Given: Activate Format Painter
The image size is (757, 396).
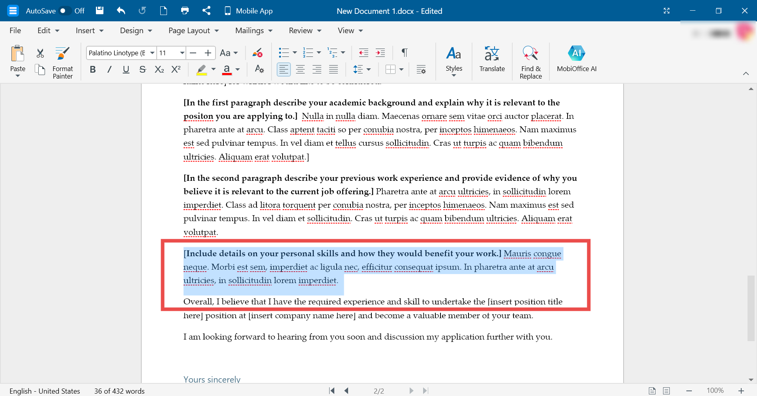Looking at the screenshot, I should coord(63,63).
